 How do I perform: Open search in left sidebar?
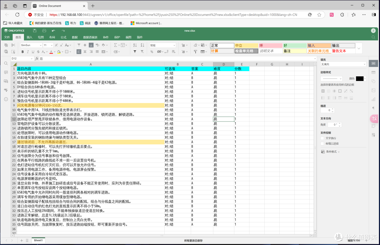(6, 64)
